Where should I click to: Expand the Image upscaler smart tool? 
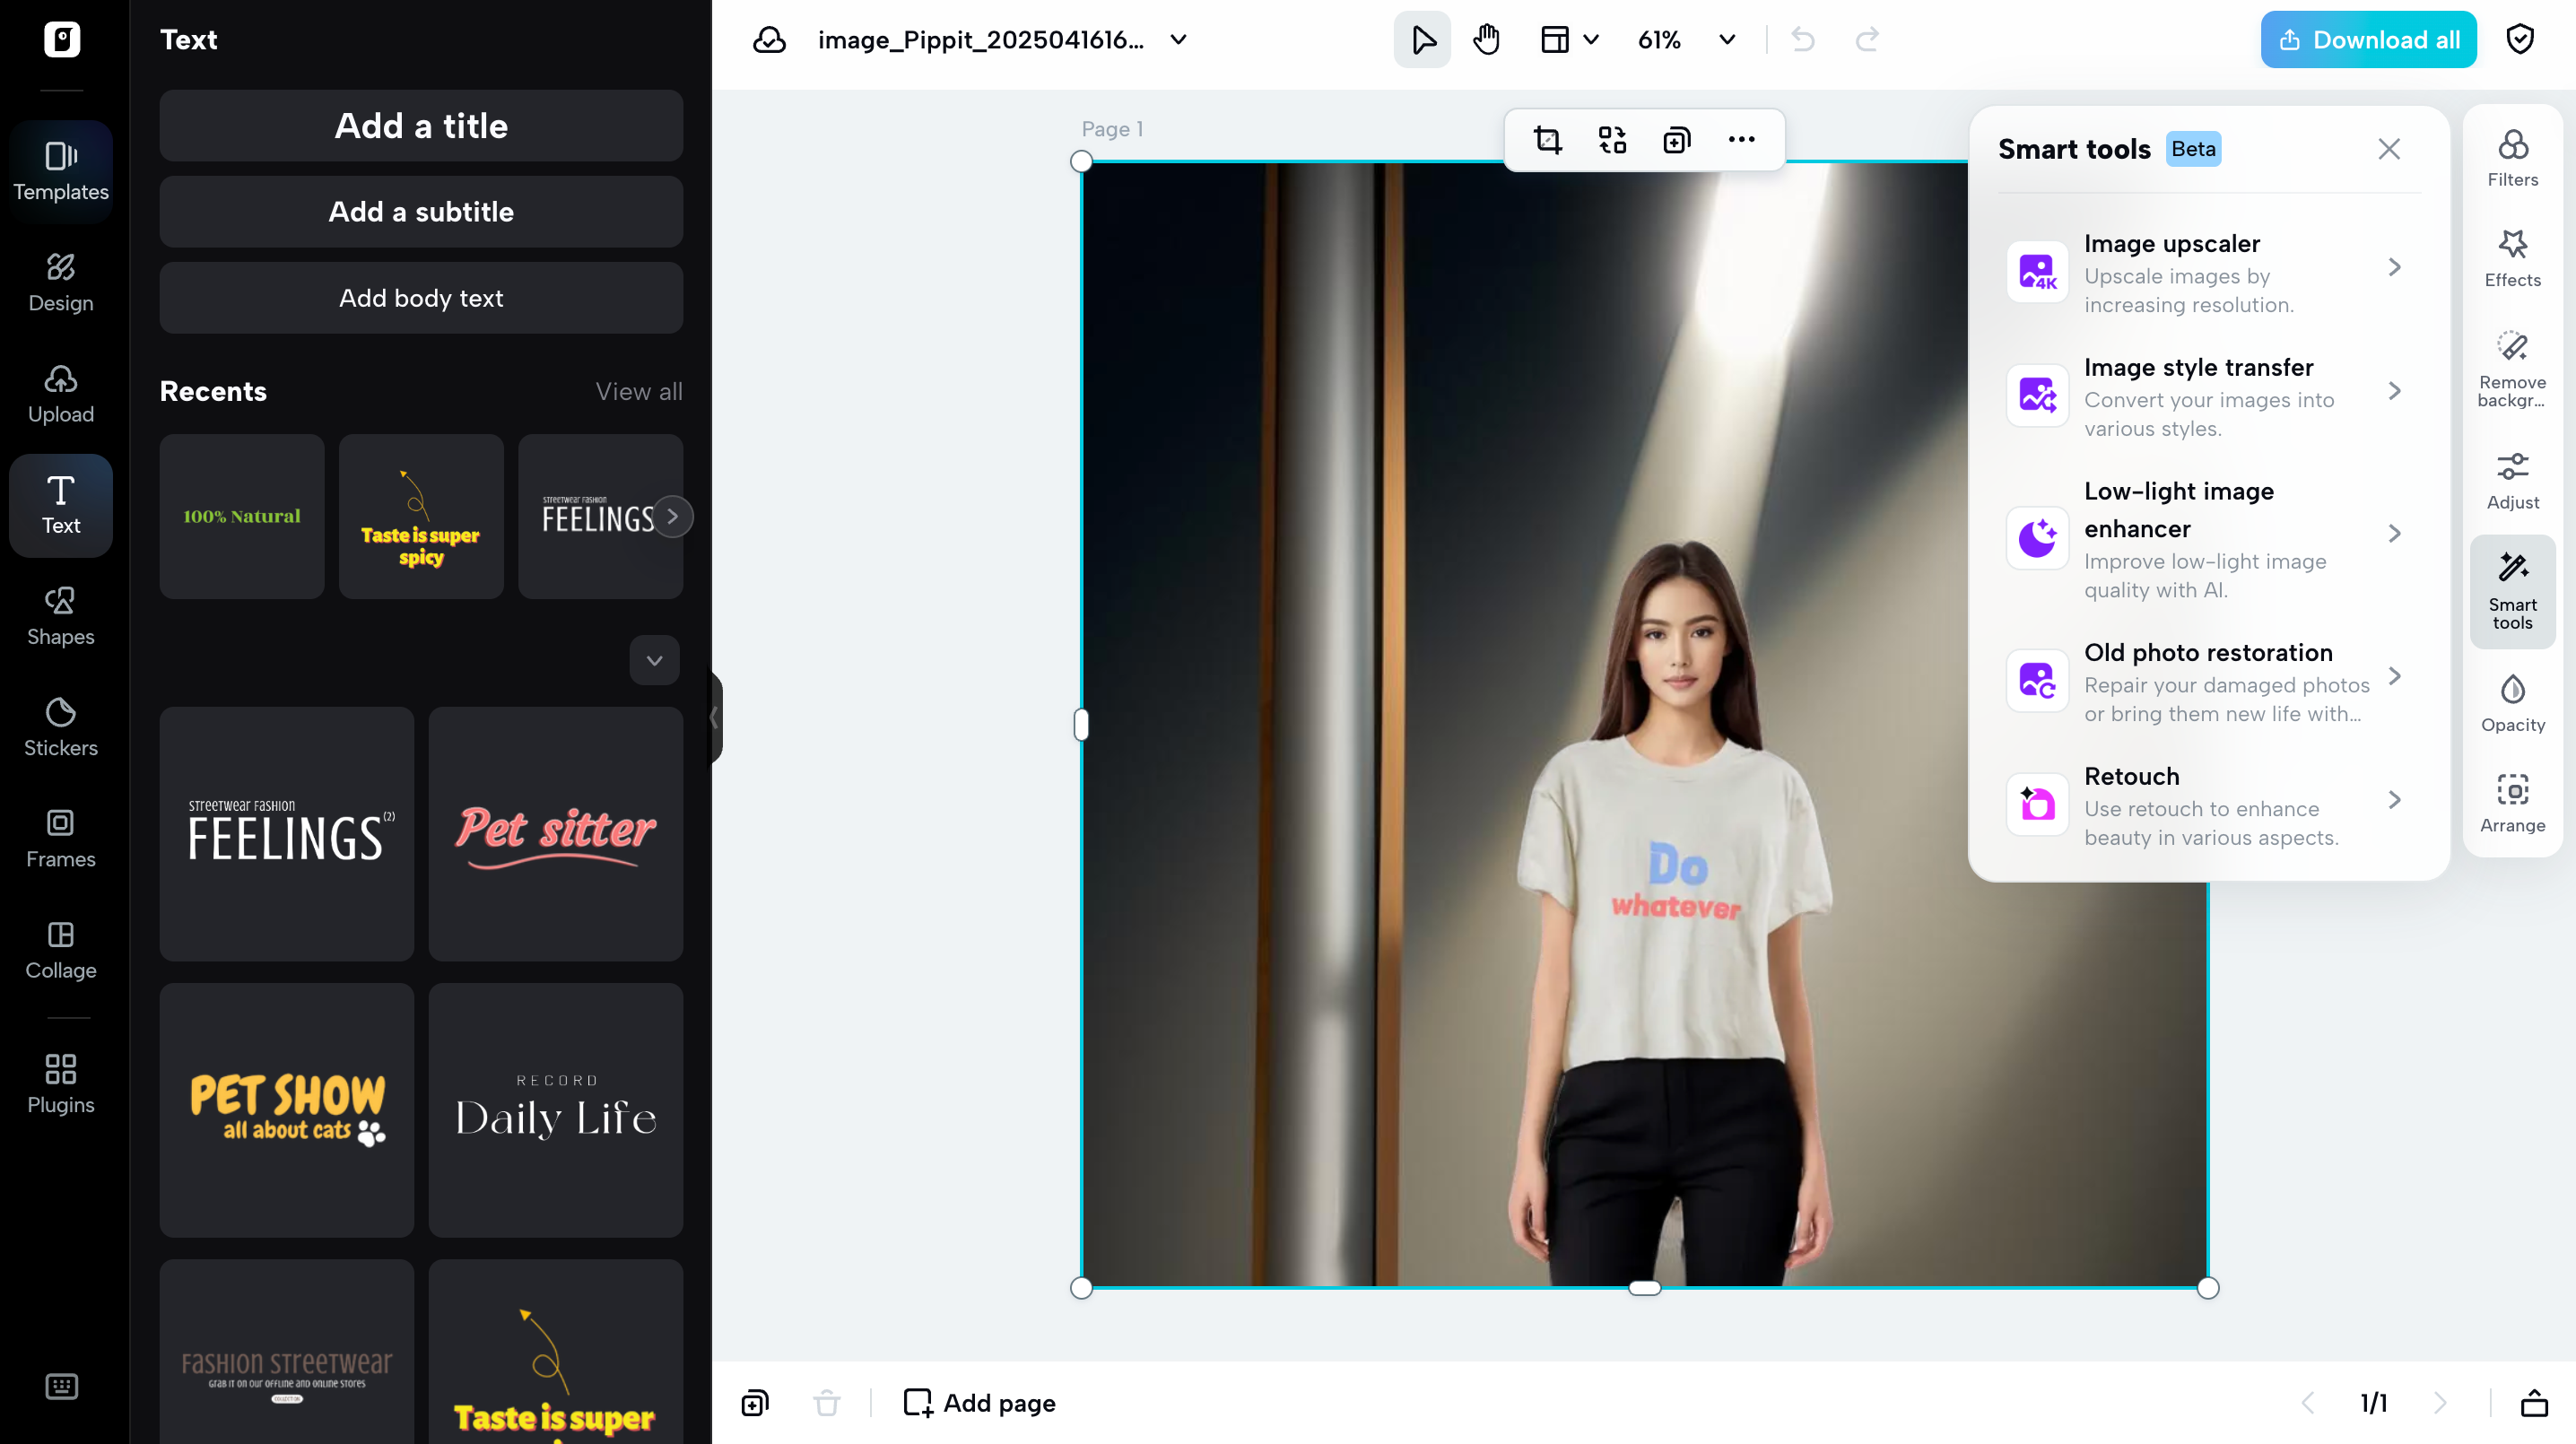2394,267
